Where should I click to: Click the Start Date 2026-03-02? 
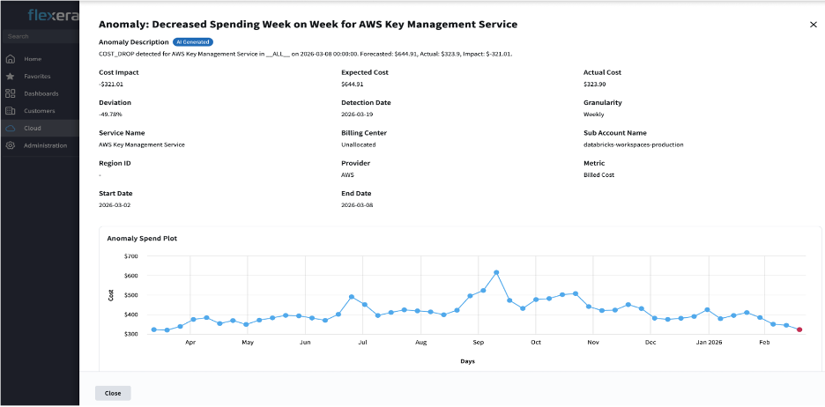click(x=115, y=205)
